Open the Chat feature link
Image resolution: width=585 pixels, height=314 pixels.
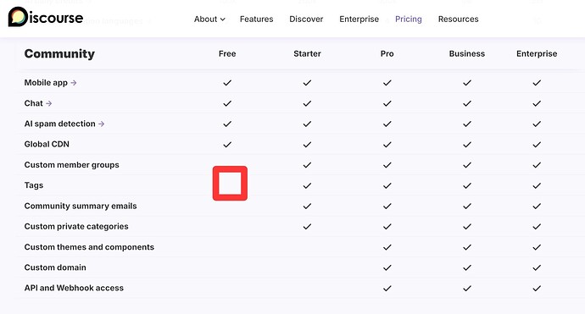[38, 103]
